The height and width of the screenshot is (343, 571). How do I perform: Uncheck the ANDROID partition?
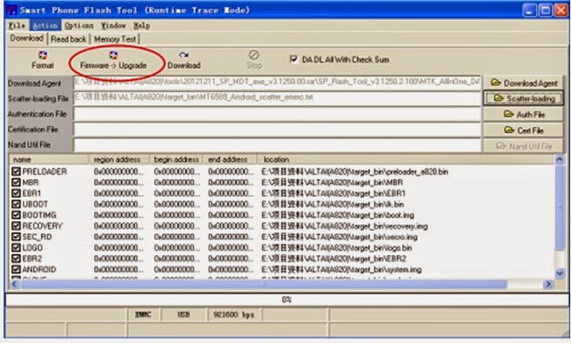click(x=16, y=270)
